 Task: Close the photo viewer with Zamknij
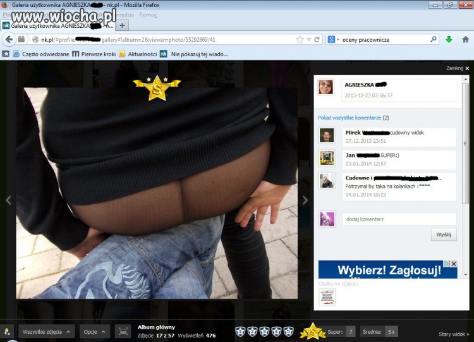[458, 68]
